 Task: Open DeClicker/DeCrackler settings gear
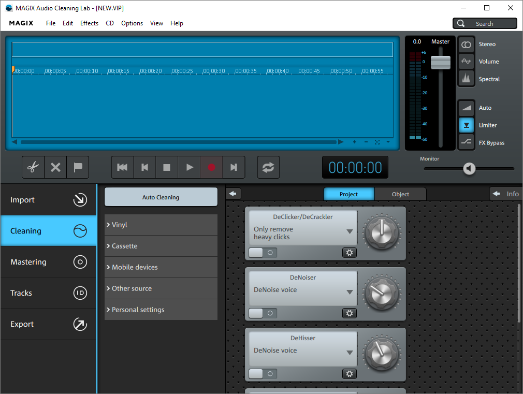click(x=349, y=253)
